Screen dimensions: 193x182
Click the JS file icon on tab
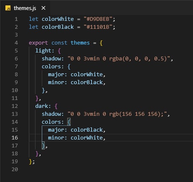[x=8, y=8]
